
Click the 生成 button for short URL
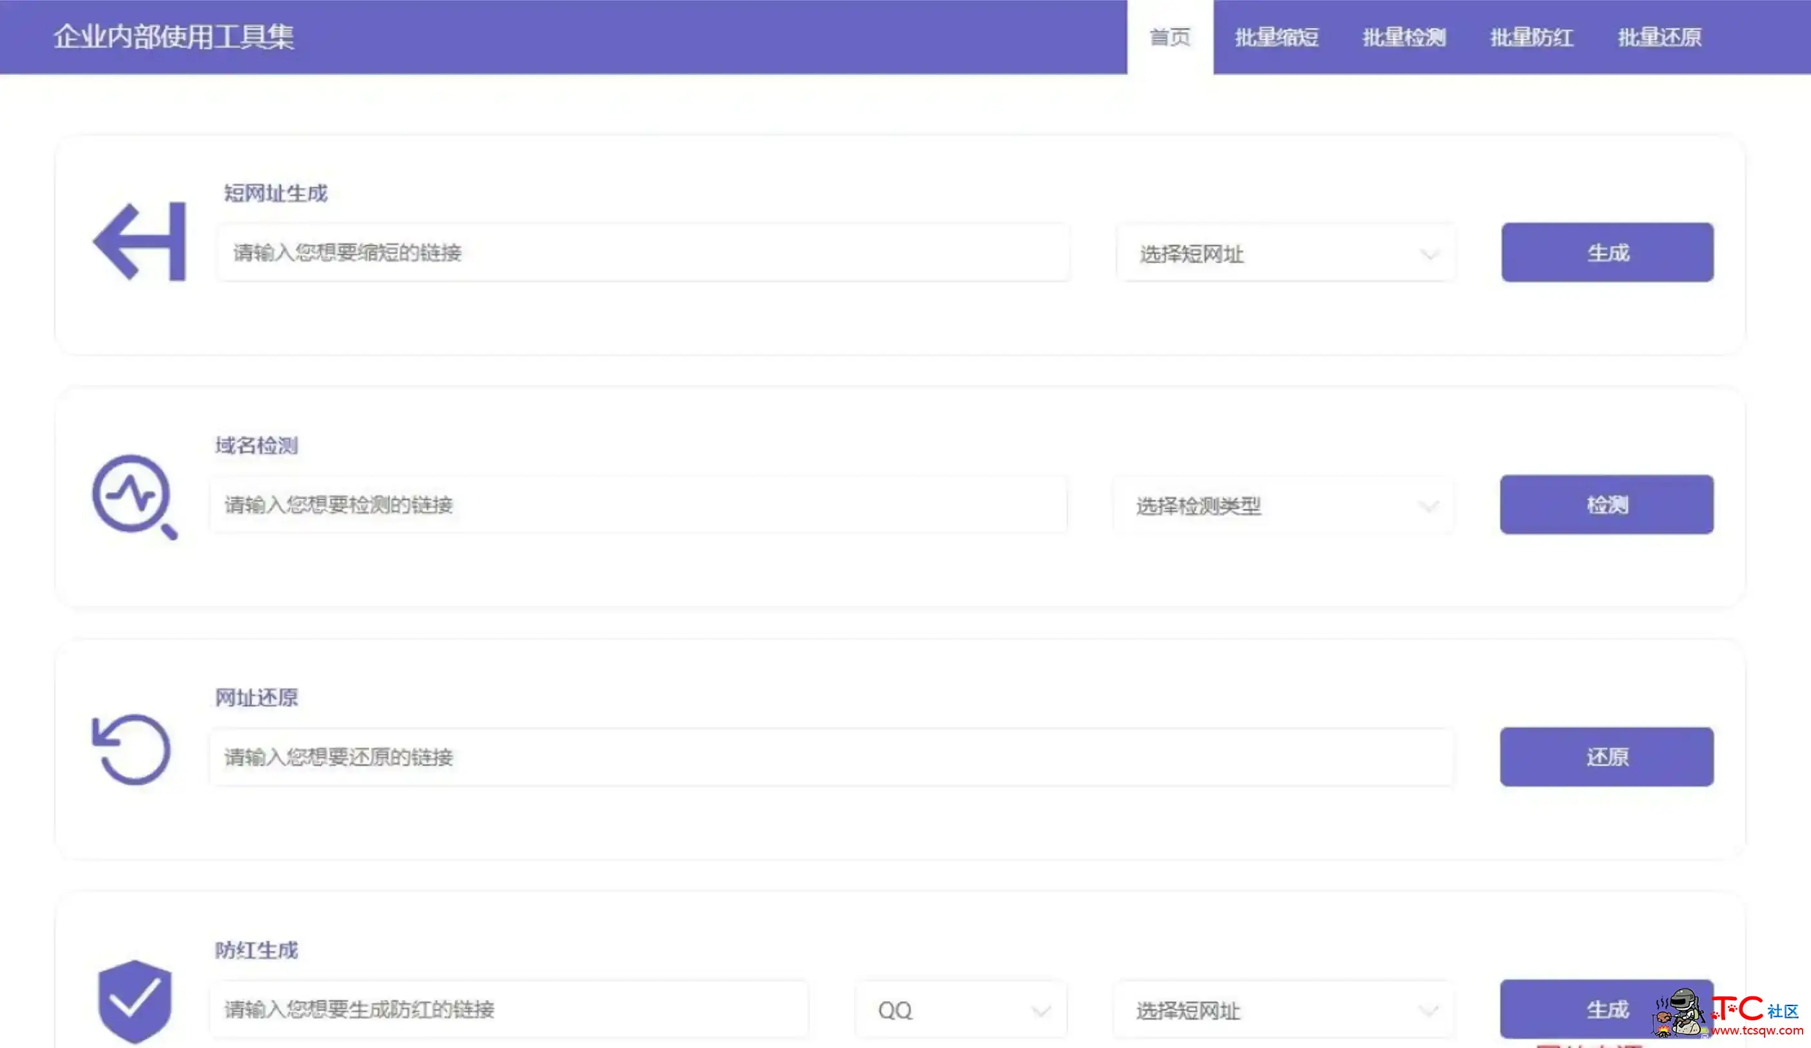1608,252
